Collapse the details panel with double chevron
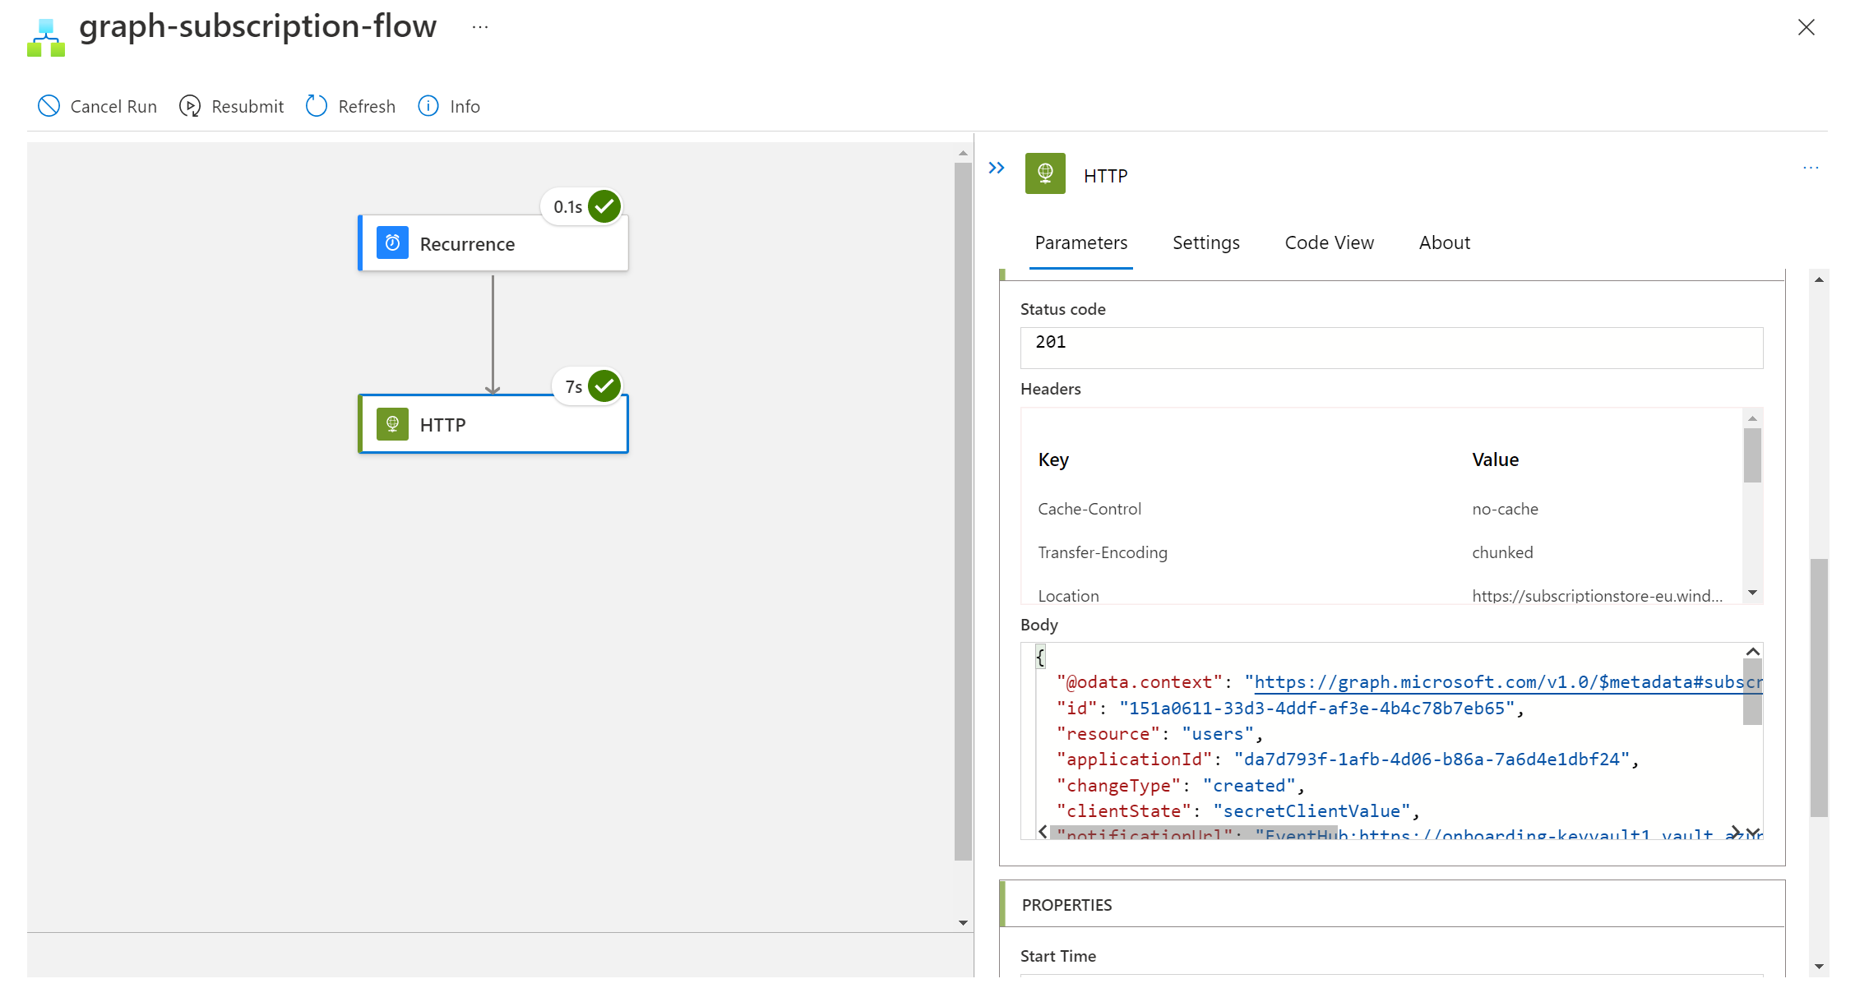The image size is (1855, 988). point(997,169)
